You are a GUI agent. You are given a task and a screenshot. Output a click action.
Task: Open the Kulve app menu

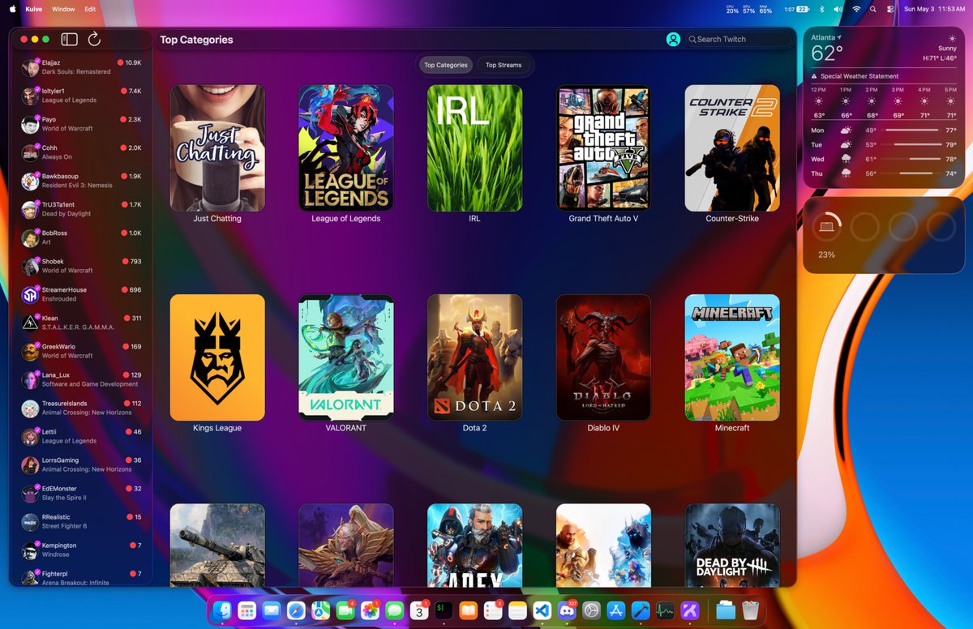point(33,9)
